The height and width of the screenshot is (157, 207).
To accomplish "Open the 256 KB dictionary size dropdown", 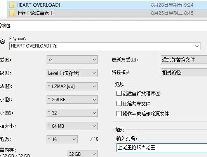I will (72, 100).
